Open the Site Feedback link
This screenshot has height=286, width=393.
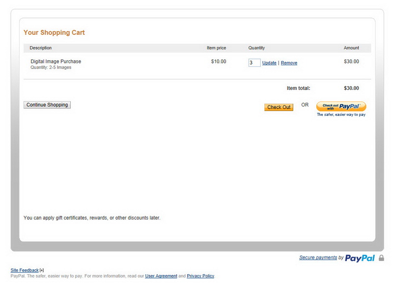(25, 270)
